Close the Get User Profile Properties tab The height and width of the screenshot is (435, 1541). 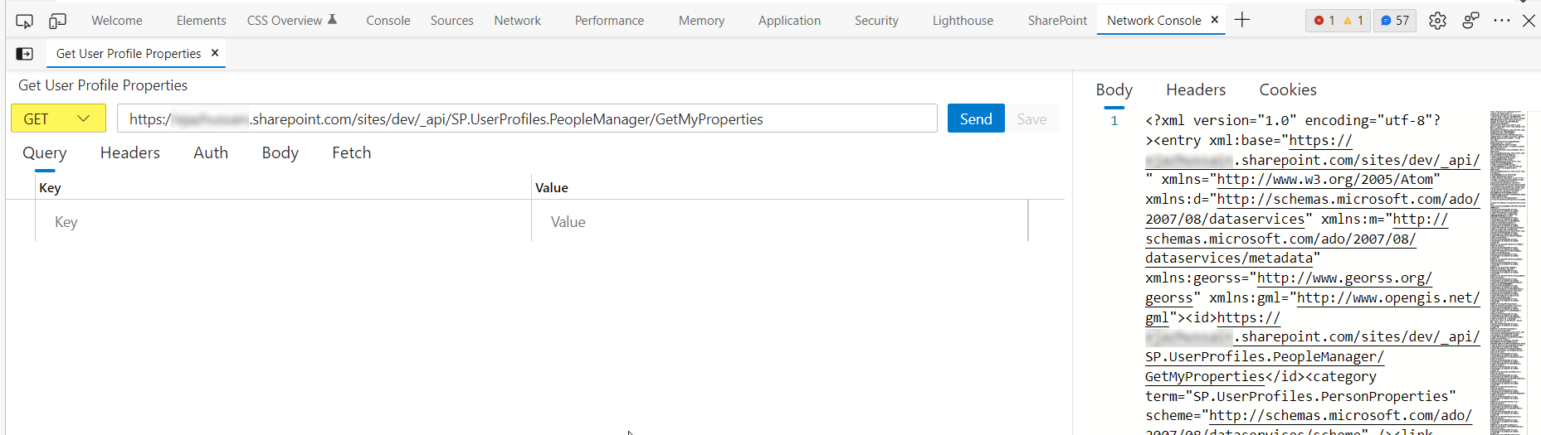tap(215, 53)
